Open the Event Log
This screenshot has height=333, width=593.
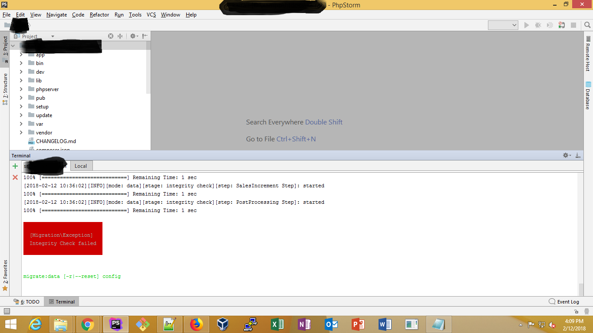tap(564, 302)
